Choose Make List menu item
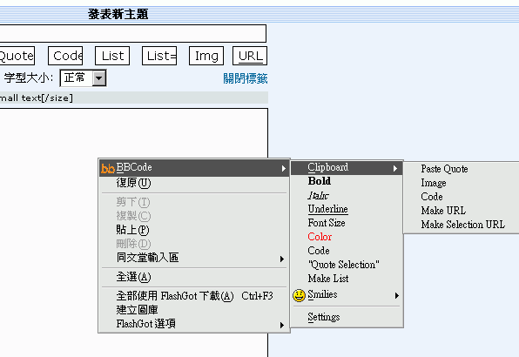519x357 pixels. [347, 279]
